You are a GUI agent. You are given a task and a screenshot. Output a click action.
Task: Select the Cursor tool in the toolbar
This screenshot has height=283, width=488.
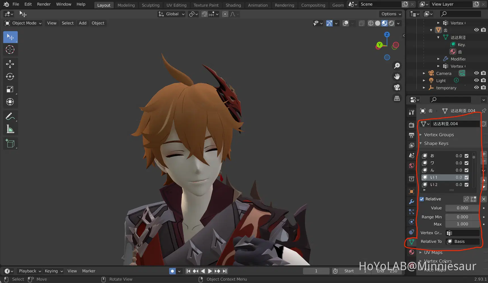coord(10,50)
